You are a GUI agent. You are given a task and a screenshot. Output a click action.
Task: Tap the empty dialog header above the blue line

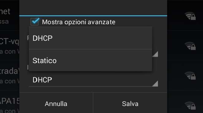point(93,7)
